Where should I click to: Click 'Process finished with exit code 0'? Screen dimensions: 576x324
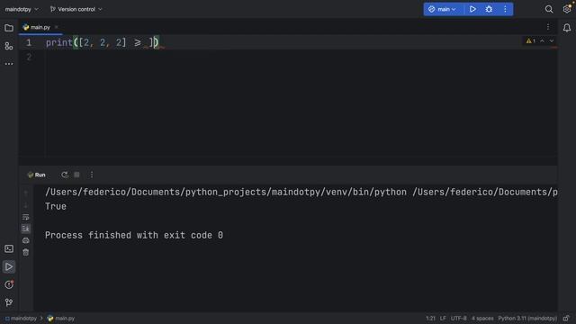(x=134, y=235)
